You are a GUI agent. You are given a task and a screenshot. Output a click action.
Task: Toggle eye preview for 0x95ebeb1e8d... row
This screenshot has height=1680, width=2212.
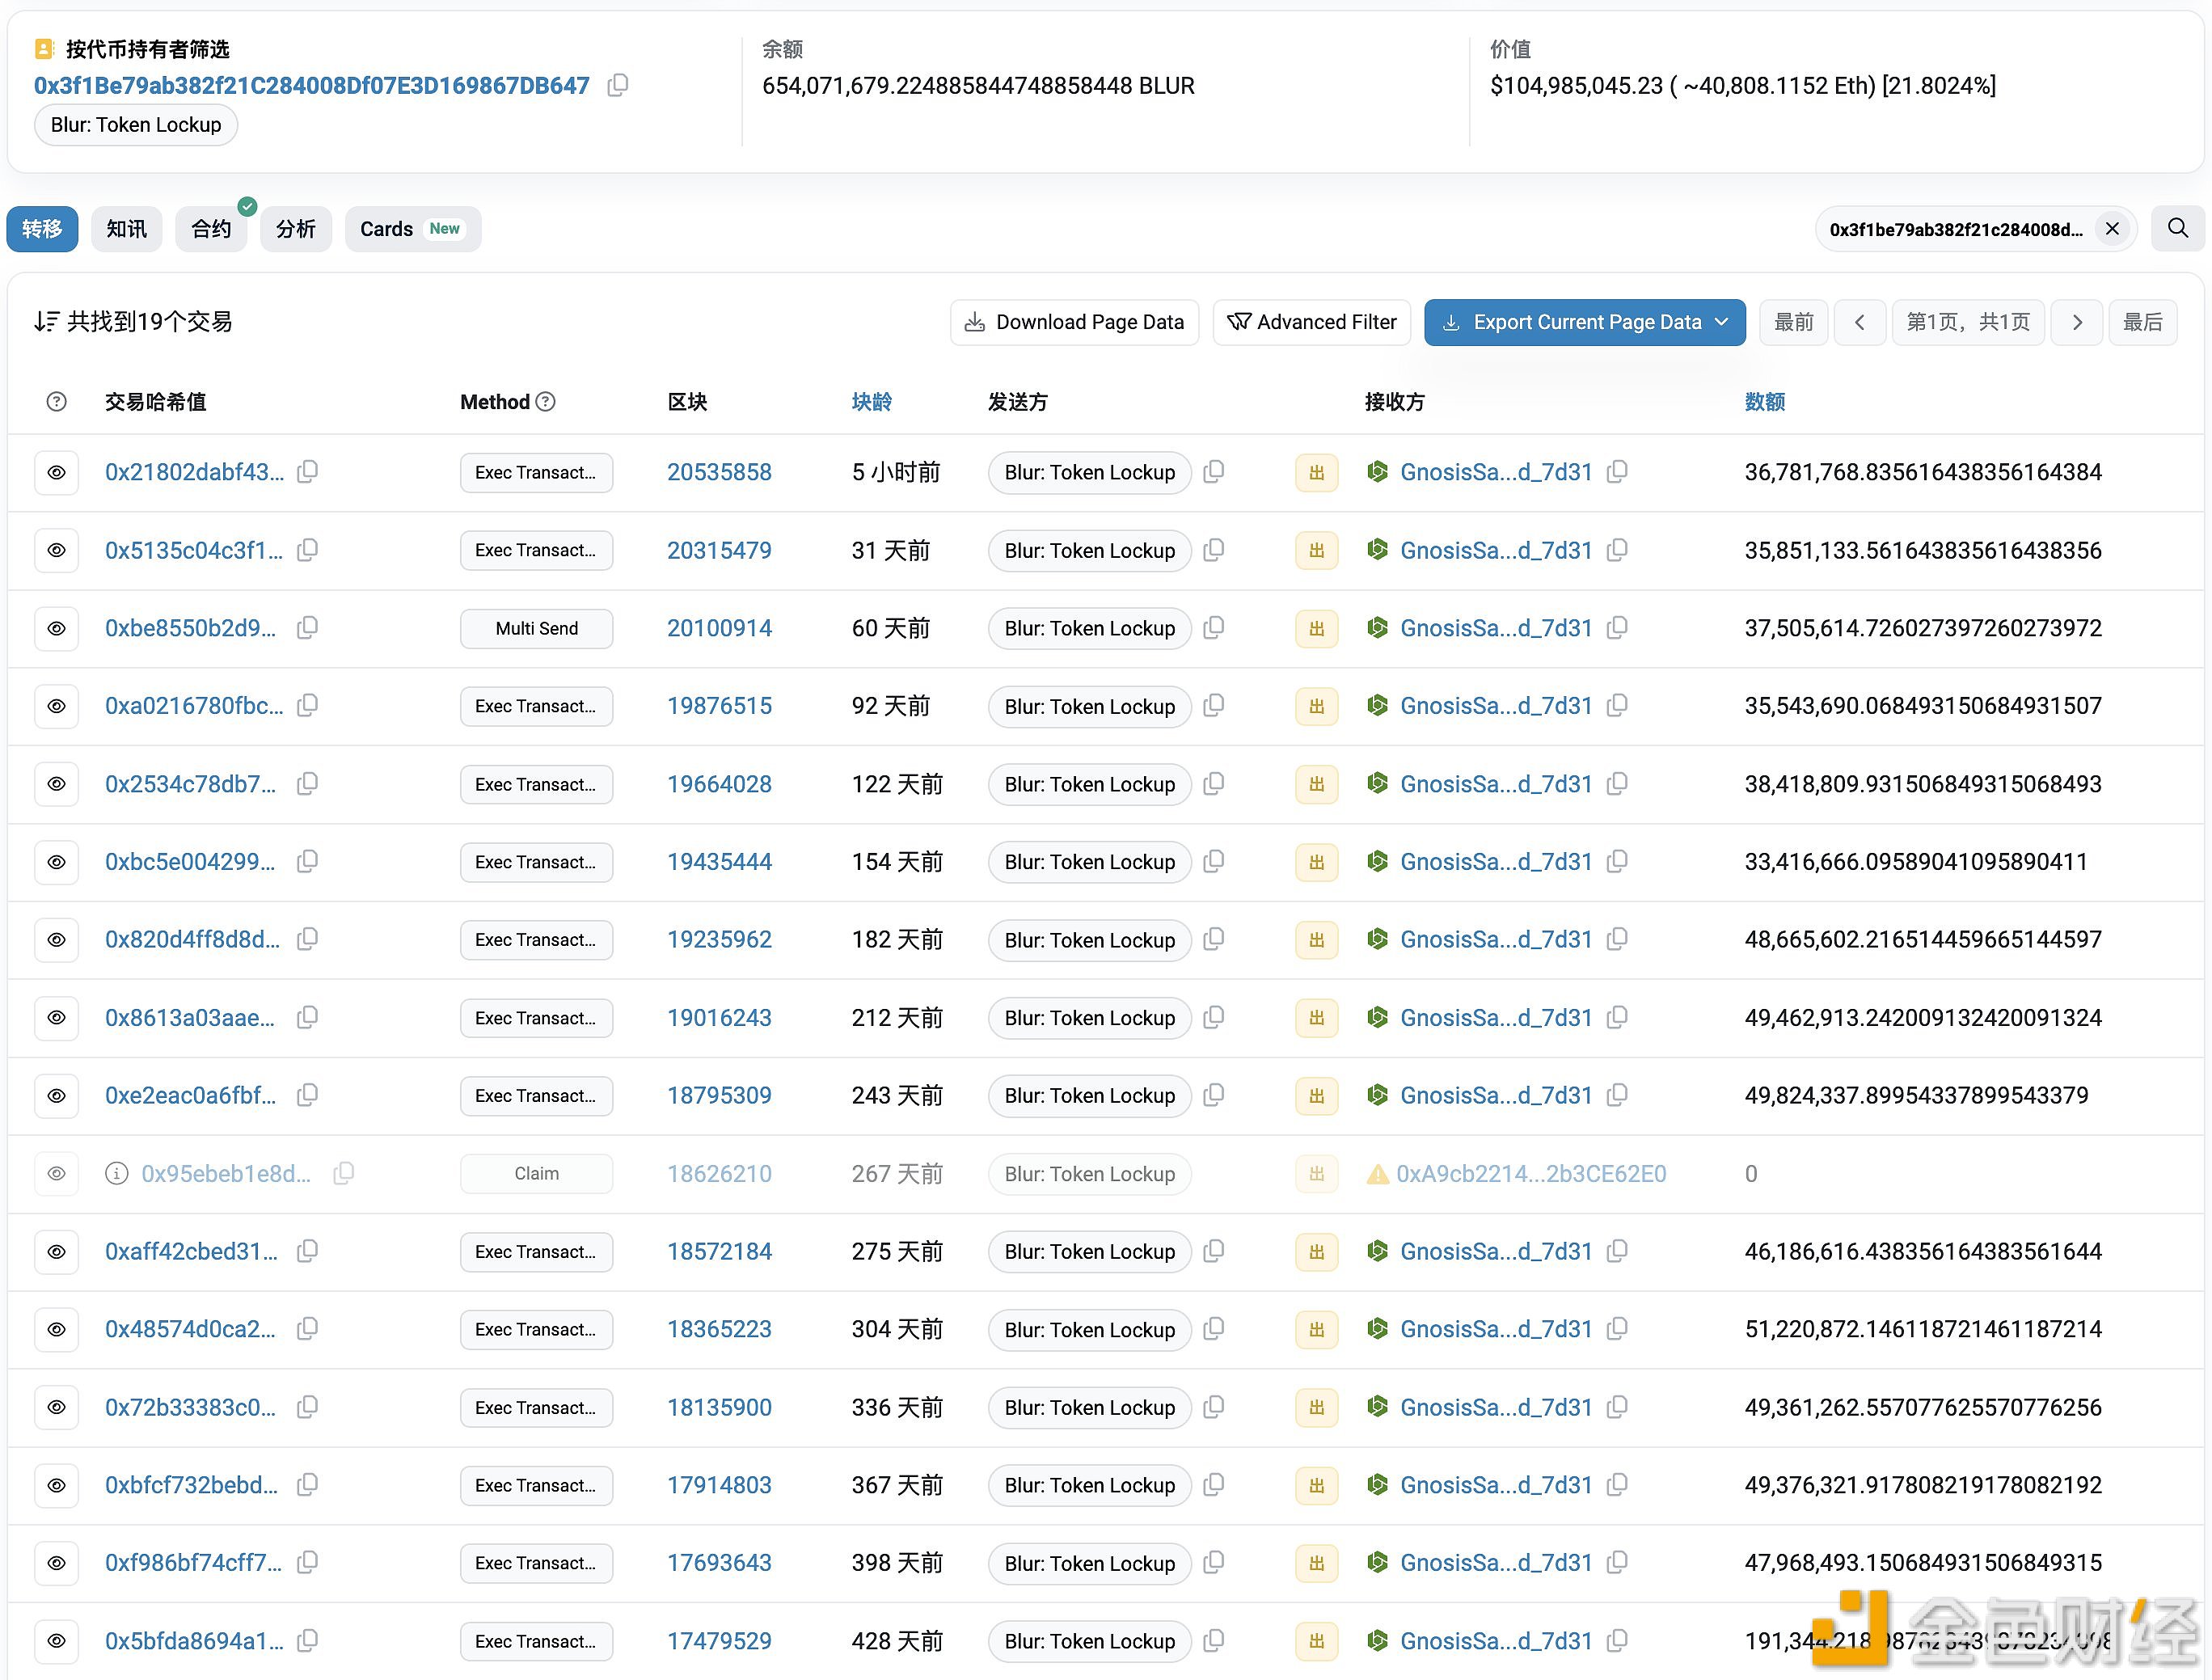pyautogui.click(x=57, y=1174)
